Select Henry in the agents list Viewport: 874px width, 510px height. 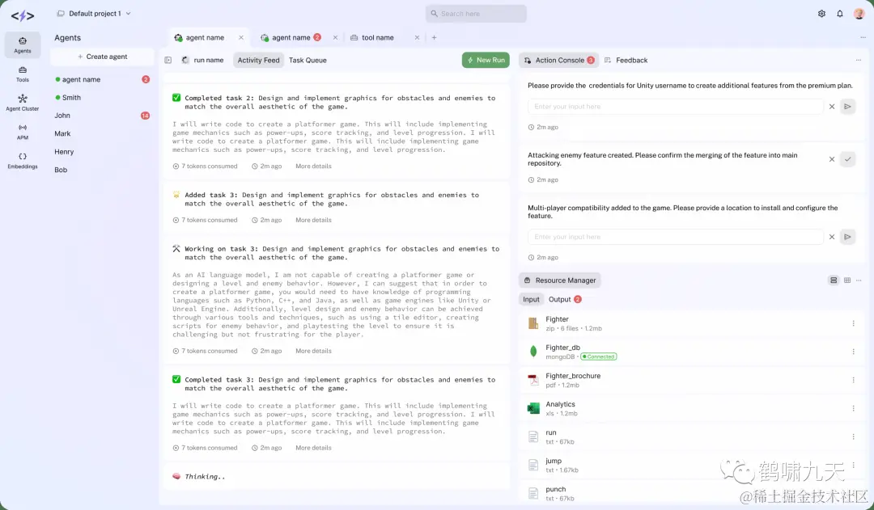tap(102, 152)
